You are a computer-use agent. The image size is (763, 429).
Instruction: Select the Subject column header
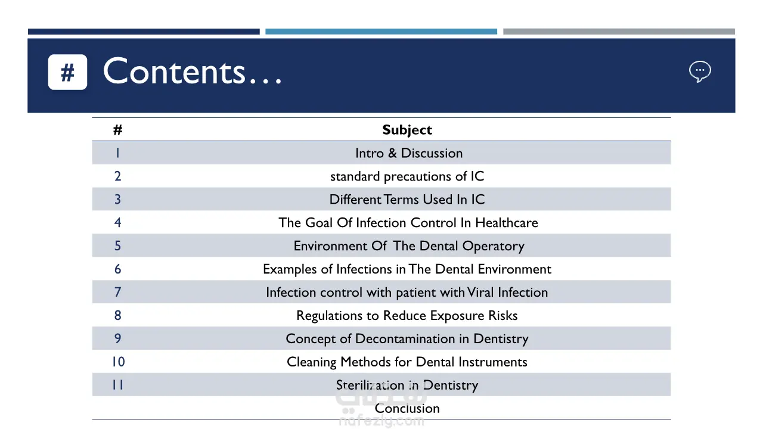pyautogui.click(x=407, y=130)
